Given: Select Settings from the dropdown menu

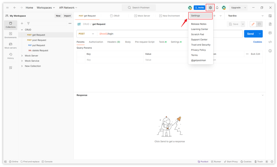Looking at the screenshot, I should (x=196, y=16).
